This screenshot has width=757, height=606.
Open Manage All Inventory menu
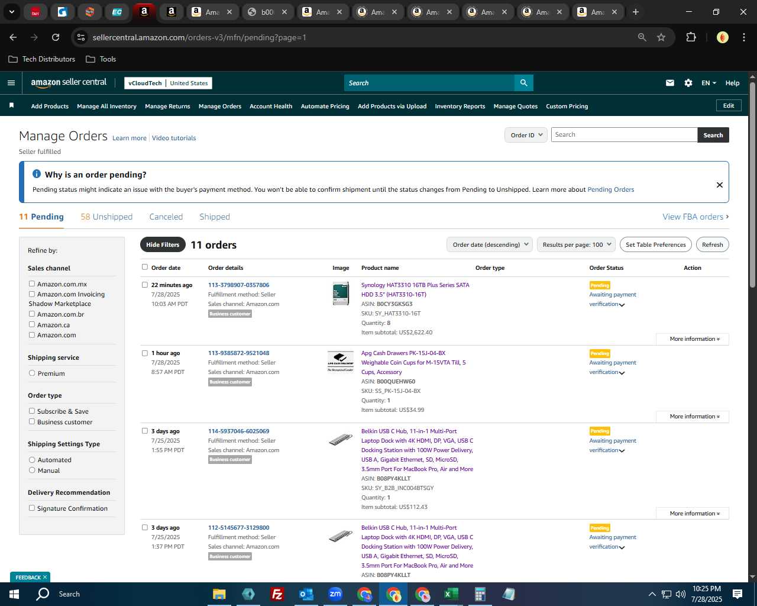click(106, 106)
